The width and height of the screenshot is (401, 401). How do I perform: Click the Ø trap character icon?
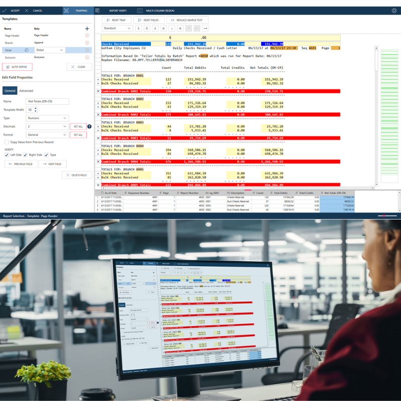[164, 29]
